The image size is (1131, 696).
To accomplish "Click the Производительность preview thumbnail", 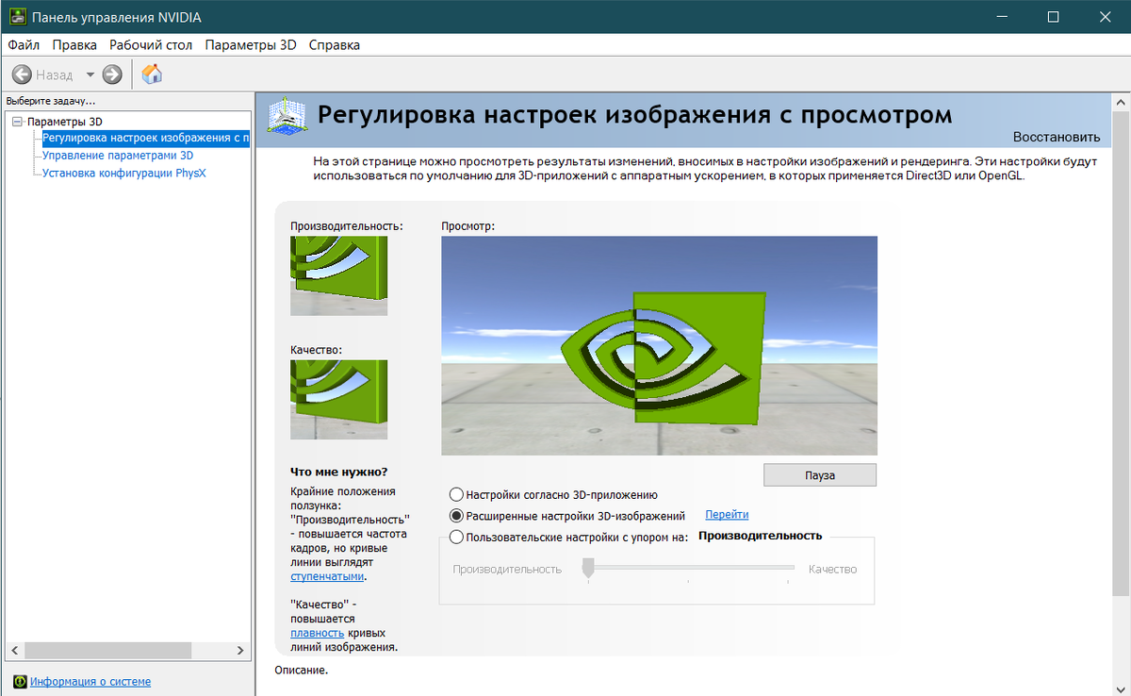I will [338, 275].
